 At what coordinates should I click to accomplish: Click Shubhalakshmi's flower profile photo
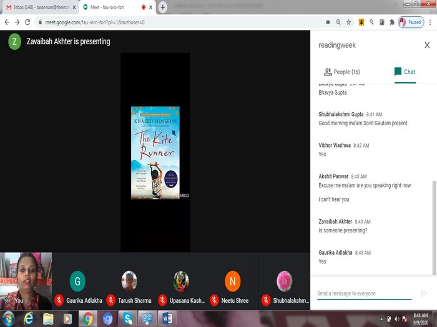click(284, 281)
